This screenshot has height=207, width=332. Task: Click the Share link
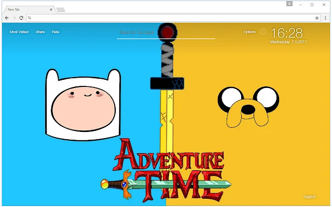pos(40,32)
